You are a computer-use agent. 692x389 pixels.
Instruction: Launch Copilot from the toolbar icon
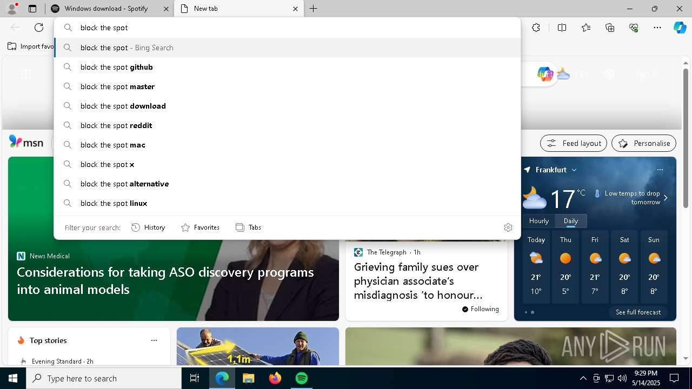click(680, 28)
